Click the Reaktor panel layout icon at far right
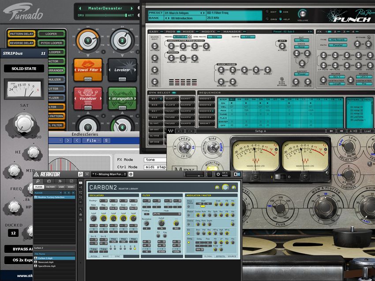This screenshot has height=281, width=375. (237, 174)
